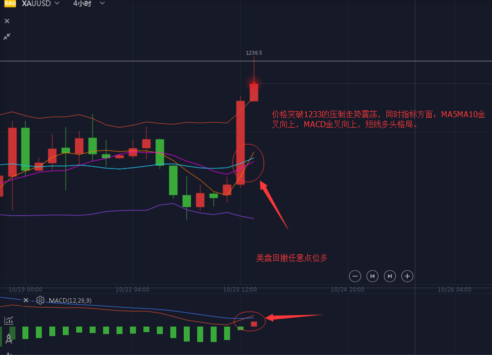Image resolution: width=492 pixels, height=355 pixels.
Task: Expand the 4小时 timeframe dropdown
Action: pos(89,3)
